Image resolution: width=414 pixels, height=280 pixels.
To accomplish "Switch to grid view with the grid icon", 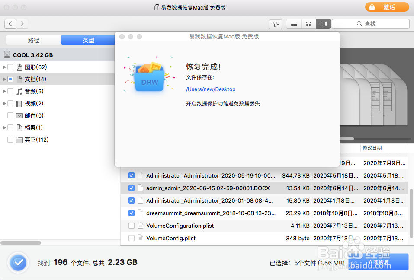I will click(x=308, y=24).
